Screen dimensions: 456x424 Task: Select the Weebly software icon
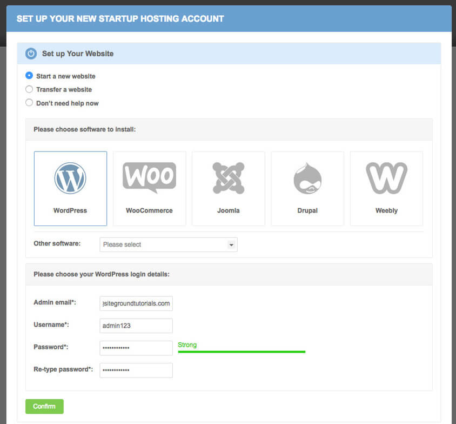(386, 188)
